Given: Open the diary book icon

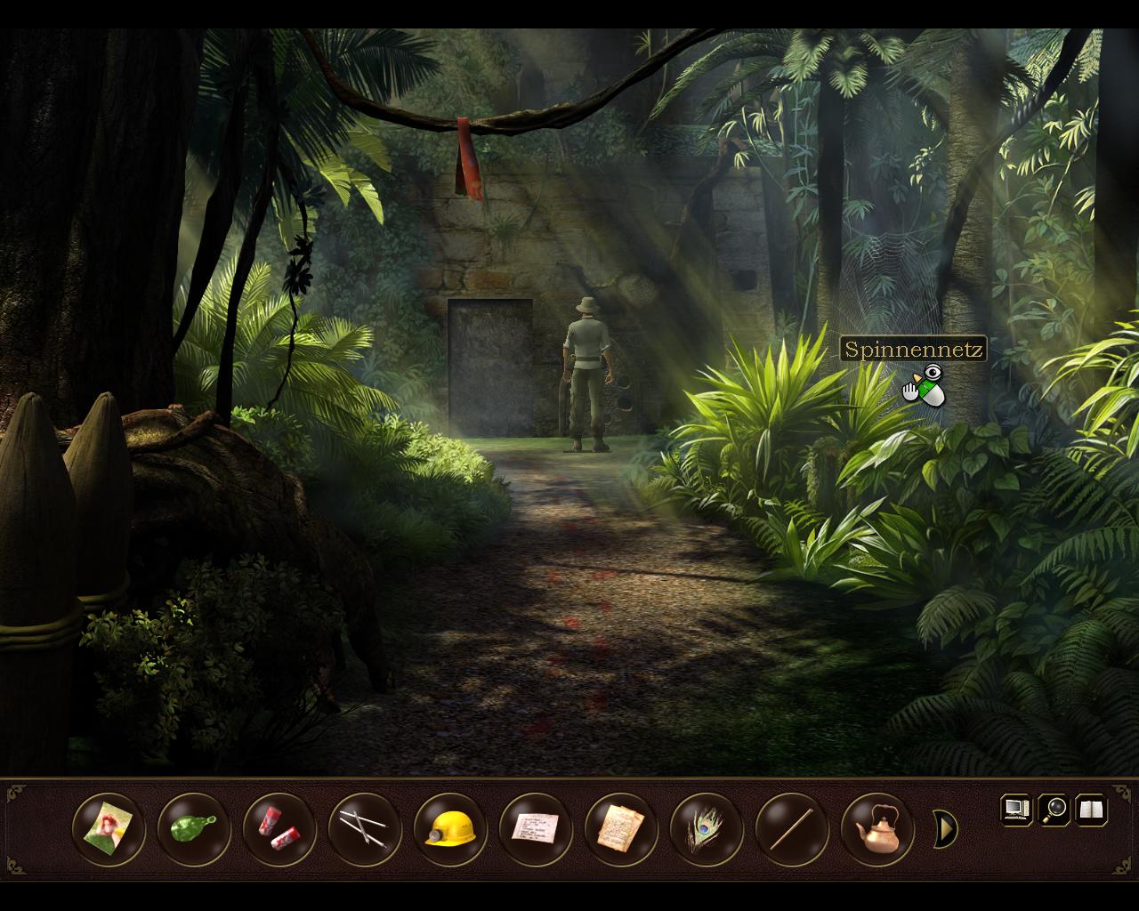Looking at the screenshot, I should tap(1092, 810).
